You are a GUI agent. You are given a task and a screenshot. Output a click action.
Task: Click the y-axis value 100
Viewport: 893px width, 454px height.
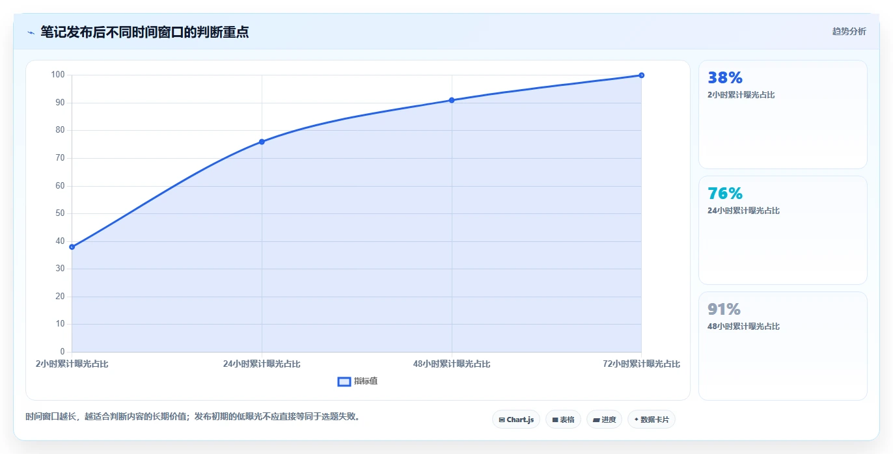pyautogui.click(x=58, y=75)
